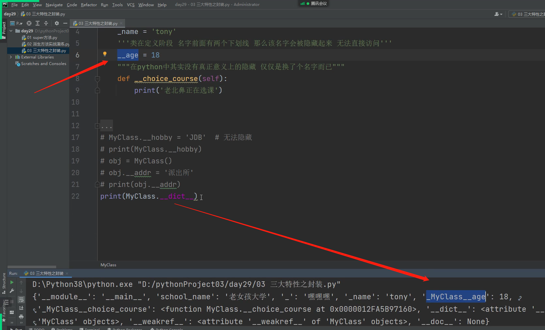545x330 pixels.
Task: Open the Project view dropdown selector
Action: (x=16, y=23)
